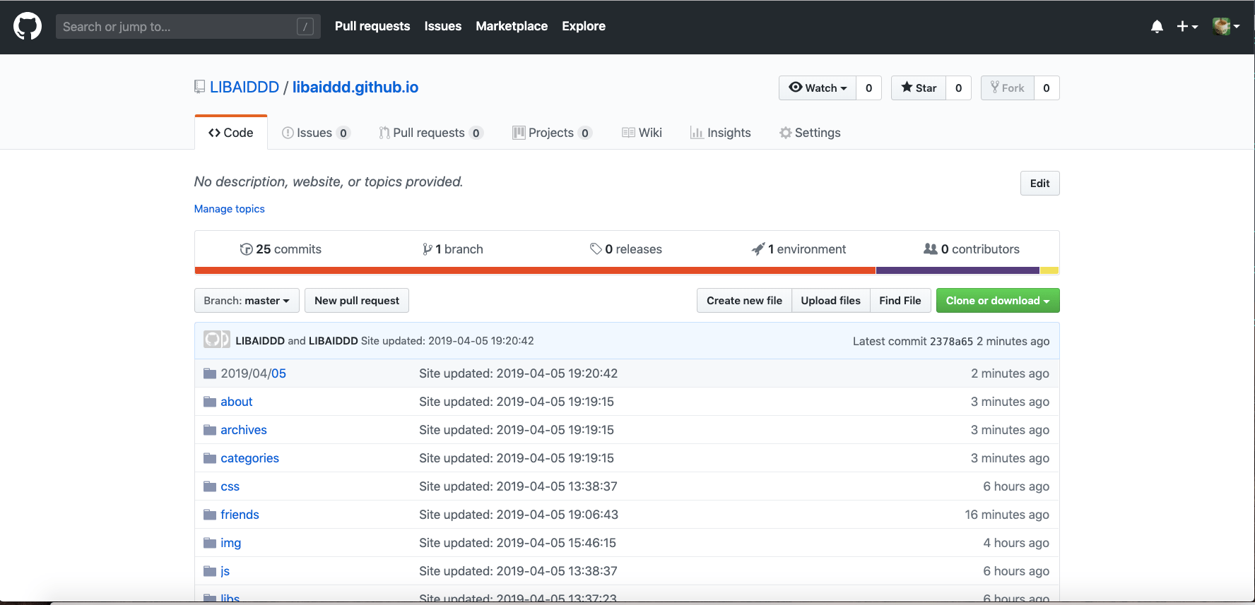The width and height of the screenshot is (1255, 605).
Task: Switch to the repository Pull requests tab
Action: click(x=431, y=133)
